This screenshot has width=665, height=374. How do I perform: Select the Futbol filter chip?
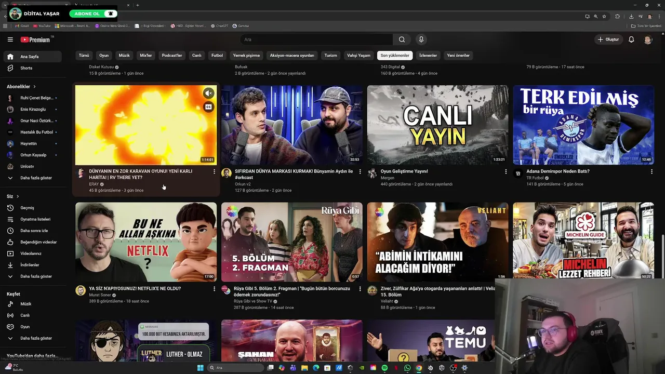point(217,56)
